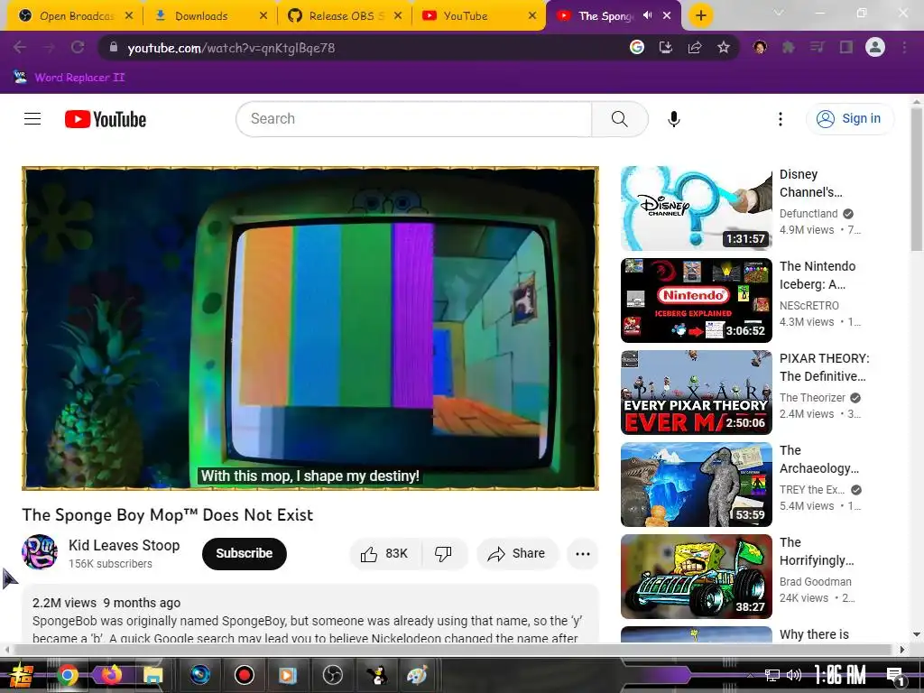
Task: Switch to the YouTube tab
Action: pyautogui.click(x=478, y=16)
